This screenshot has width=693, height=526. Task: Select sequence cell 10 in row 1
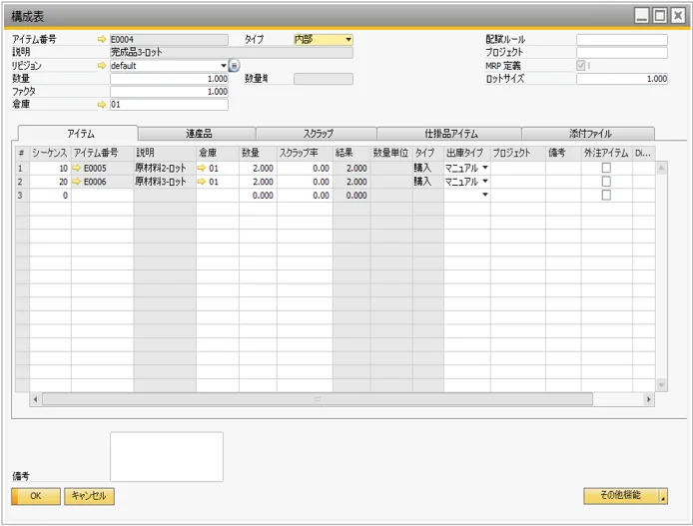tap(50, 169)
